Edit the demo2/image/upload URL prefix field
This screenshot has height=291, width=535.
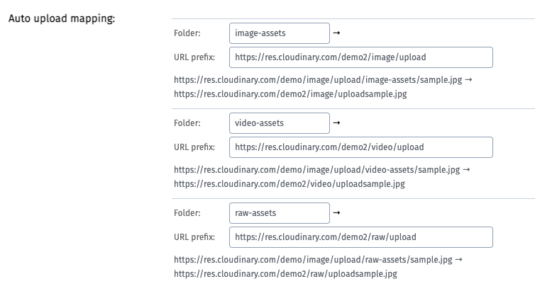(361, 57)
